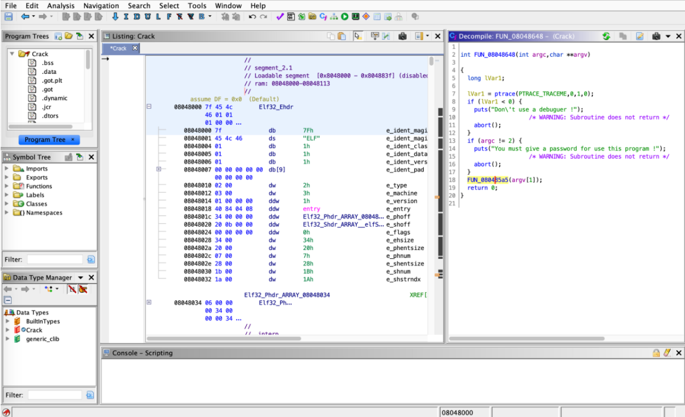The height and width of the screenshot is (417, 685).
Task: Click FUN_080485a5 call in decompiler
Action: click(x=488, y=180)
